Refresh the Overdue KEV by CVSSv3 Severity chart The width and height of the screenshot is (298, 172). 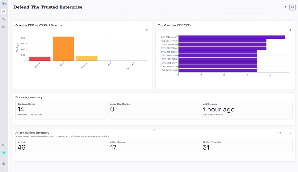(x=147, y=30)
